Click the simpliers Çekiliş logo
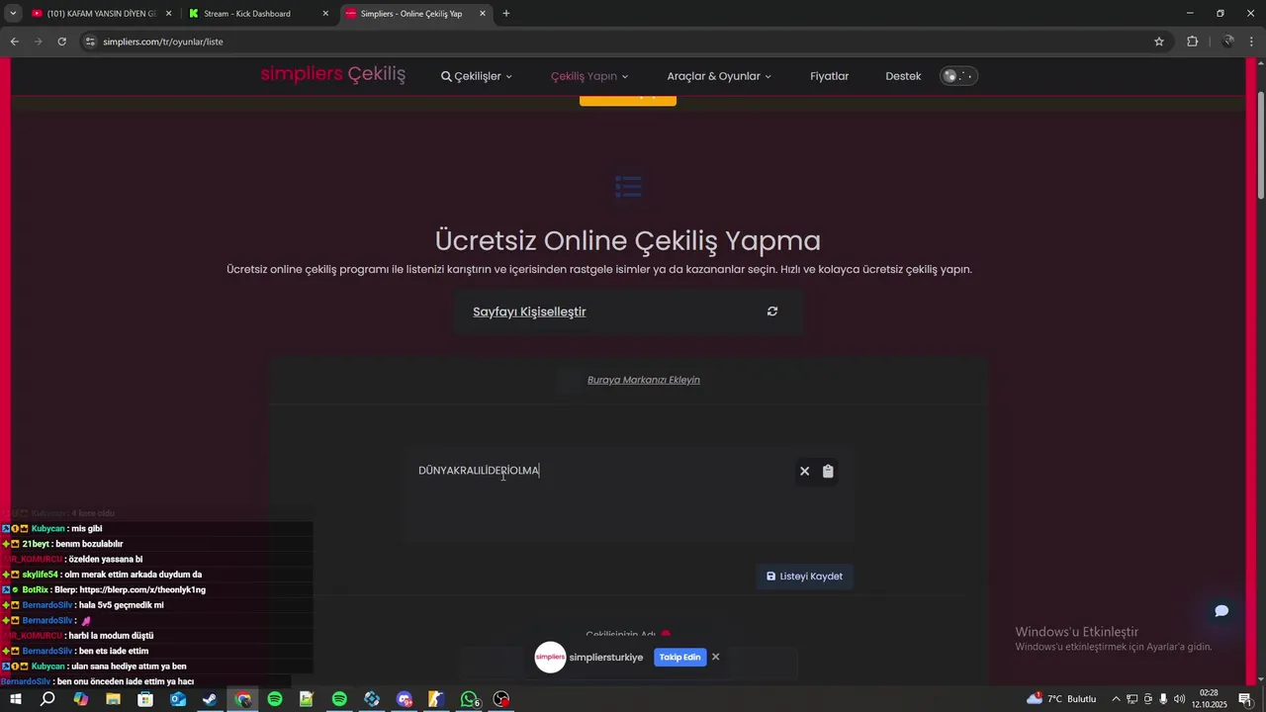Viewport: 1266px width, 712px height. point(333,75)
